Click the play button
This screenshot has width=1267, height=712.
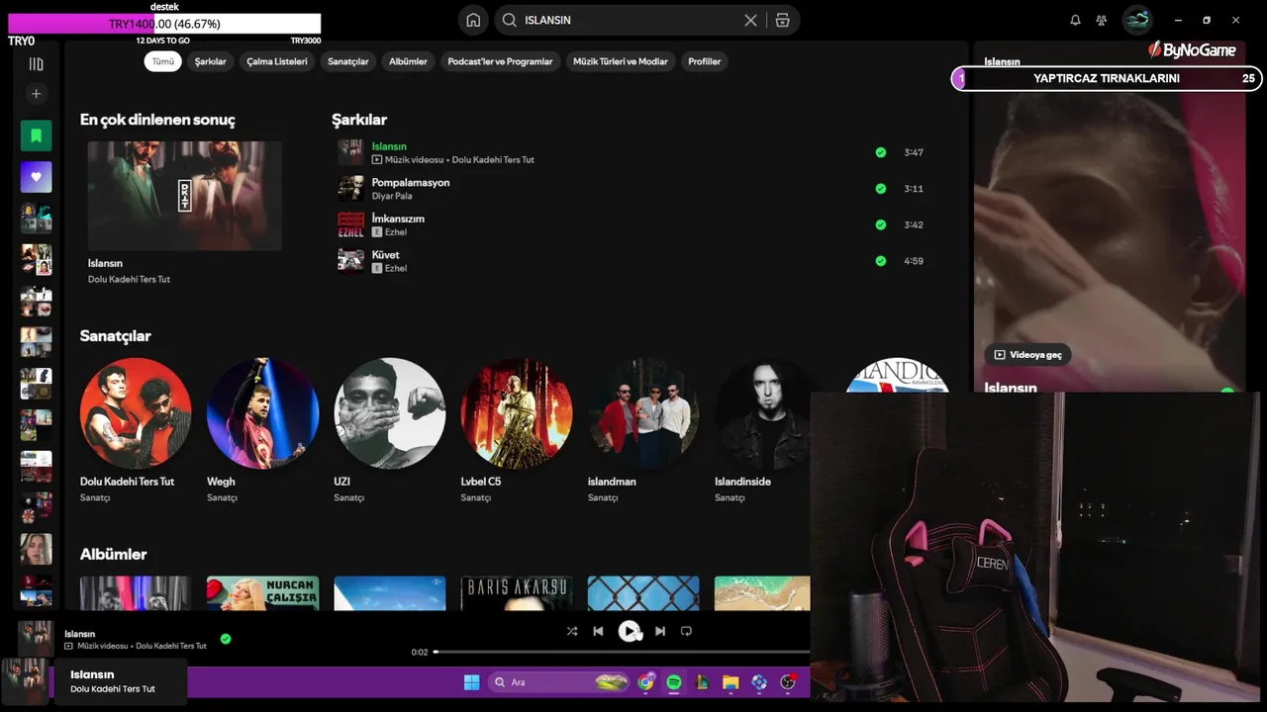point(629,631)
